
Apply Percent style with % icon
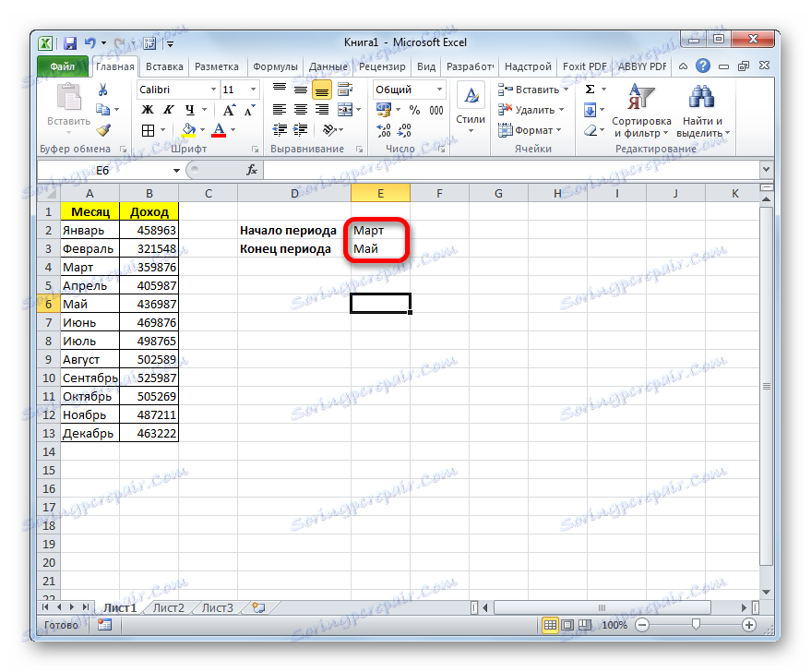[x=414, y=110]
